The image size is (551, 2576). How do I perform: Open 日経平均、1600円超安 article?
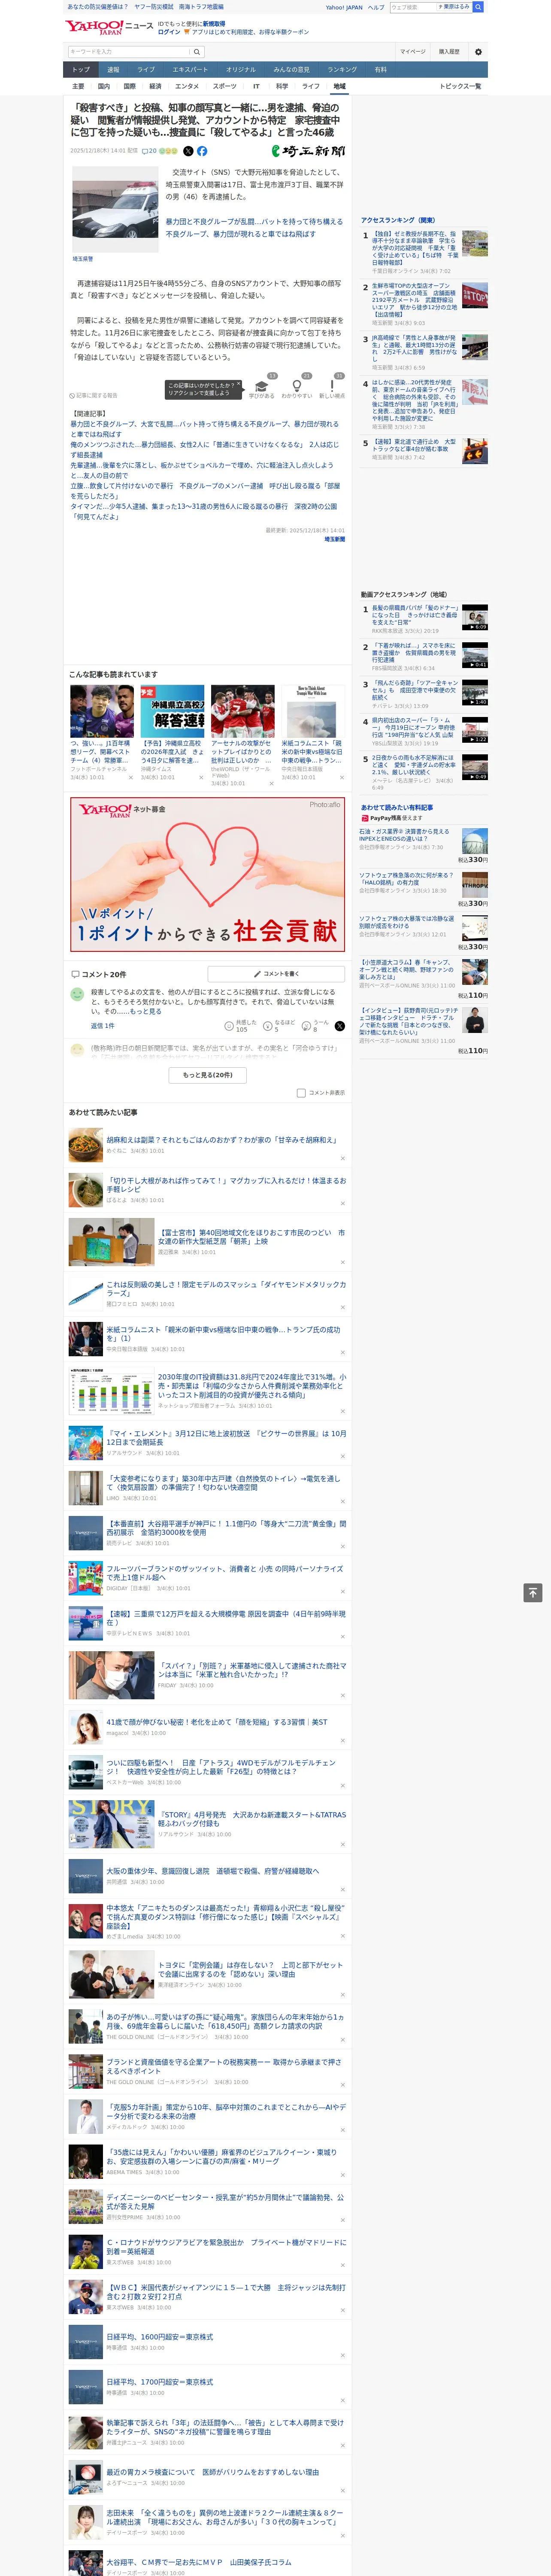point(160,2336)
